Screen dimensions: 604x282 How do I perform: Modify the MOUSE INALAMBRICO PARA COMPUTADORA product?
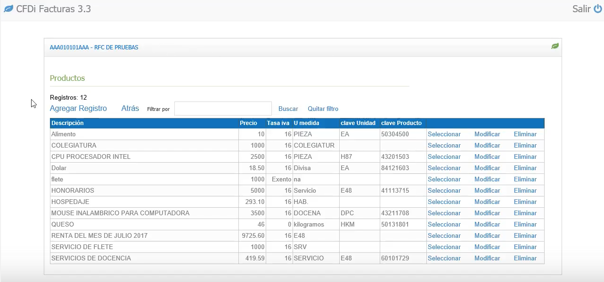point(487,213)
